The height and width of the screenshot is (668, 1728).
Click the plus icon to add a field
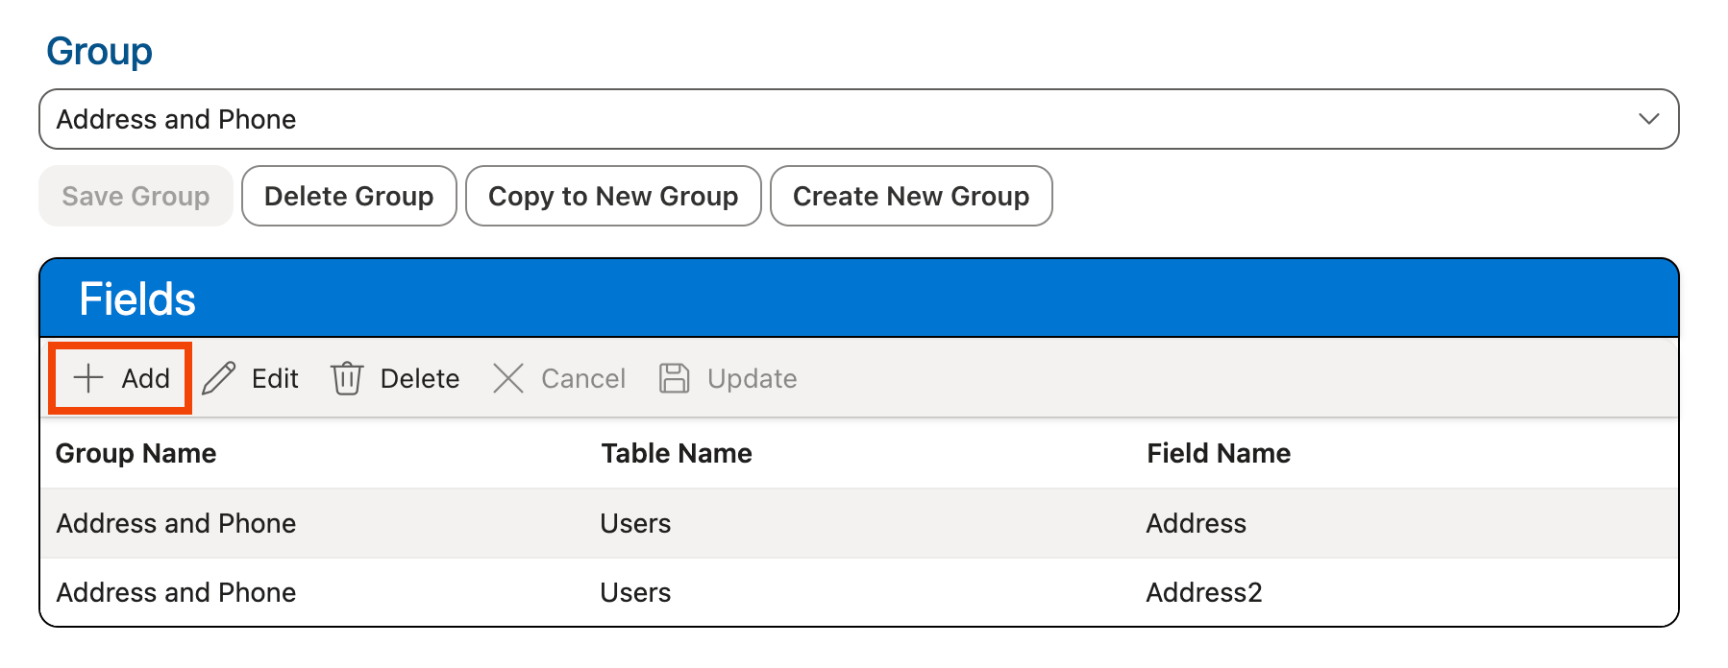tap(88, 378)
